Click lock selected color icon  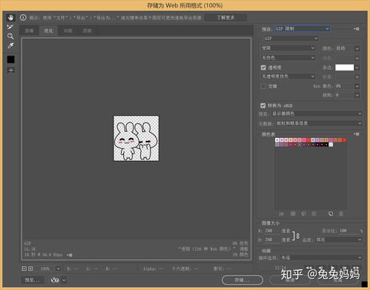[x=314, y=214]
